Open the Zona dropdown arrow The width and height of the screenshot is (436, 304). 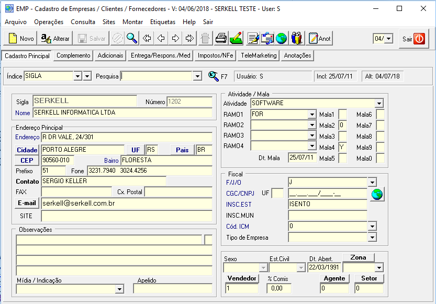pos(379,268)
